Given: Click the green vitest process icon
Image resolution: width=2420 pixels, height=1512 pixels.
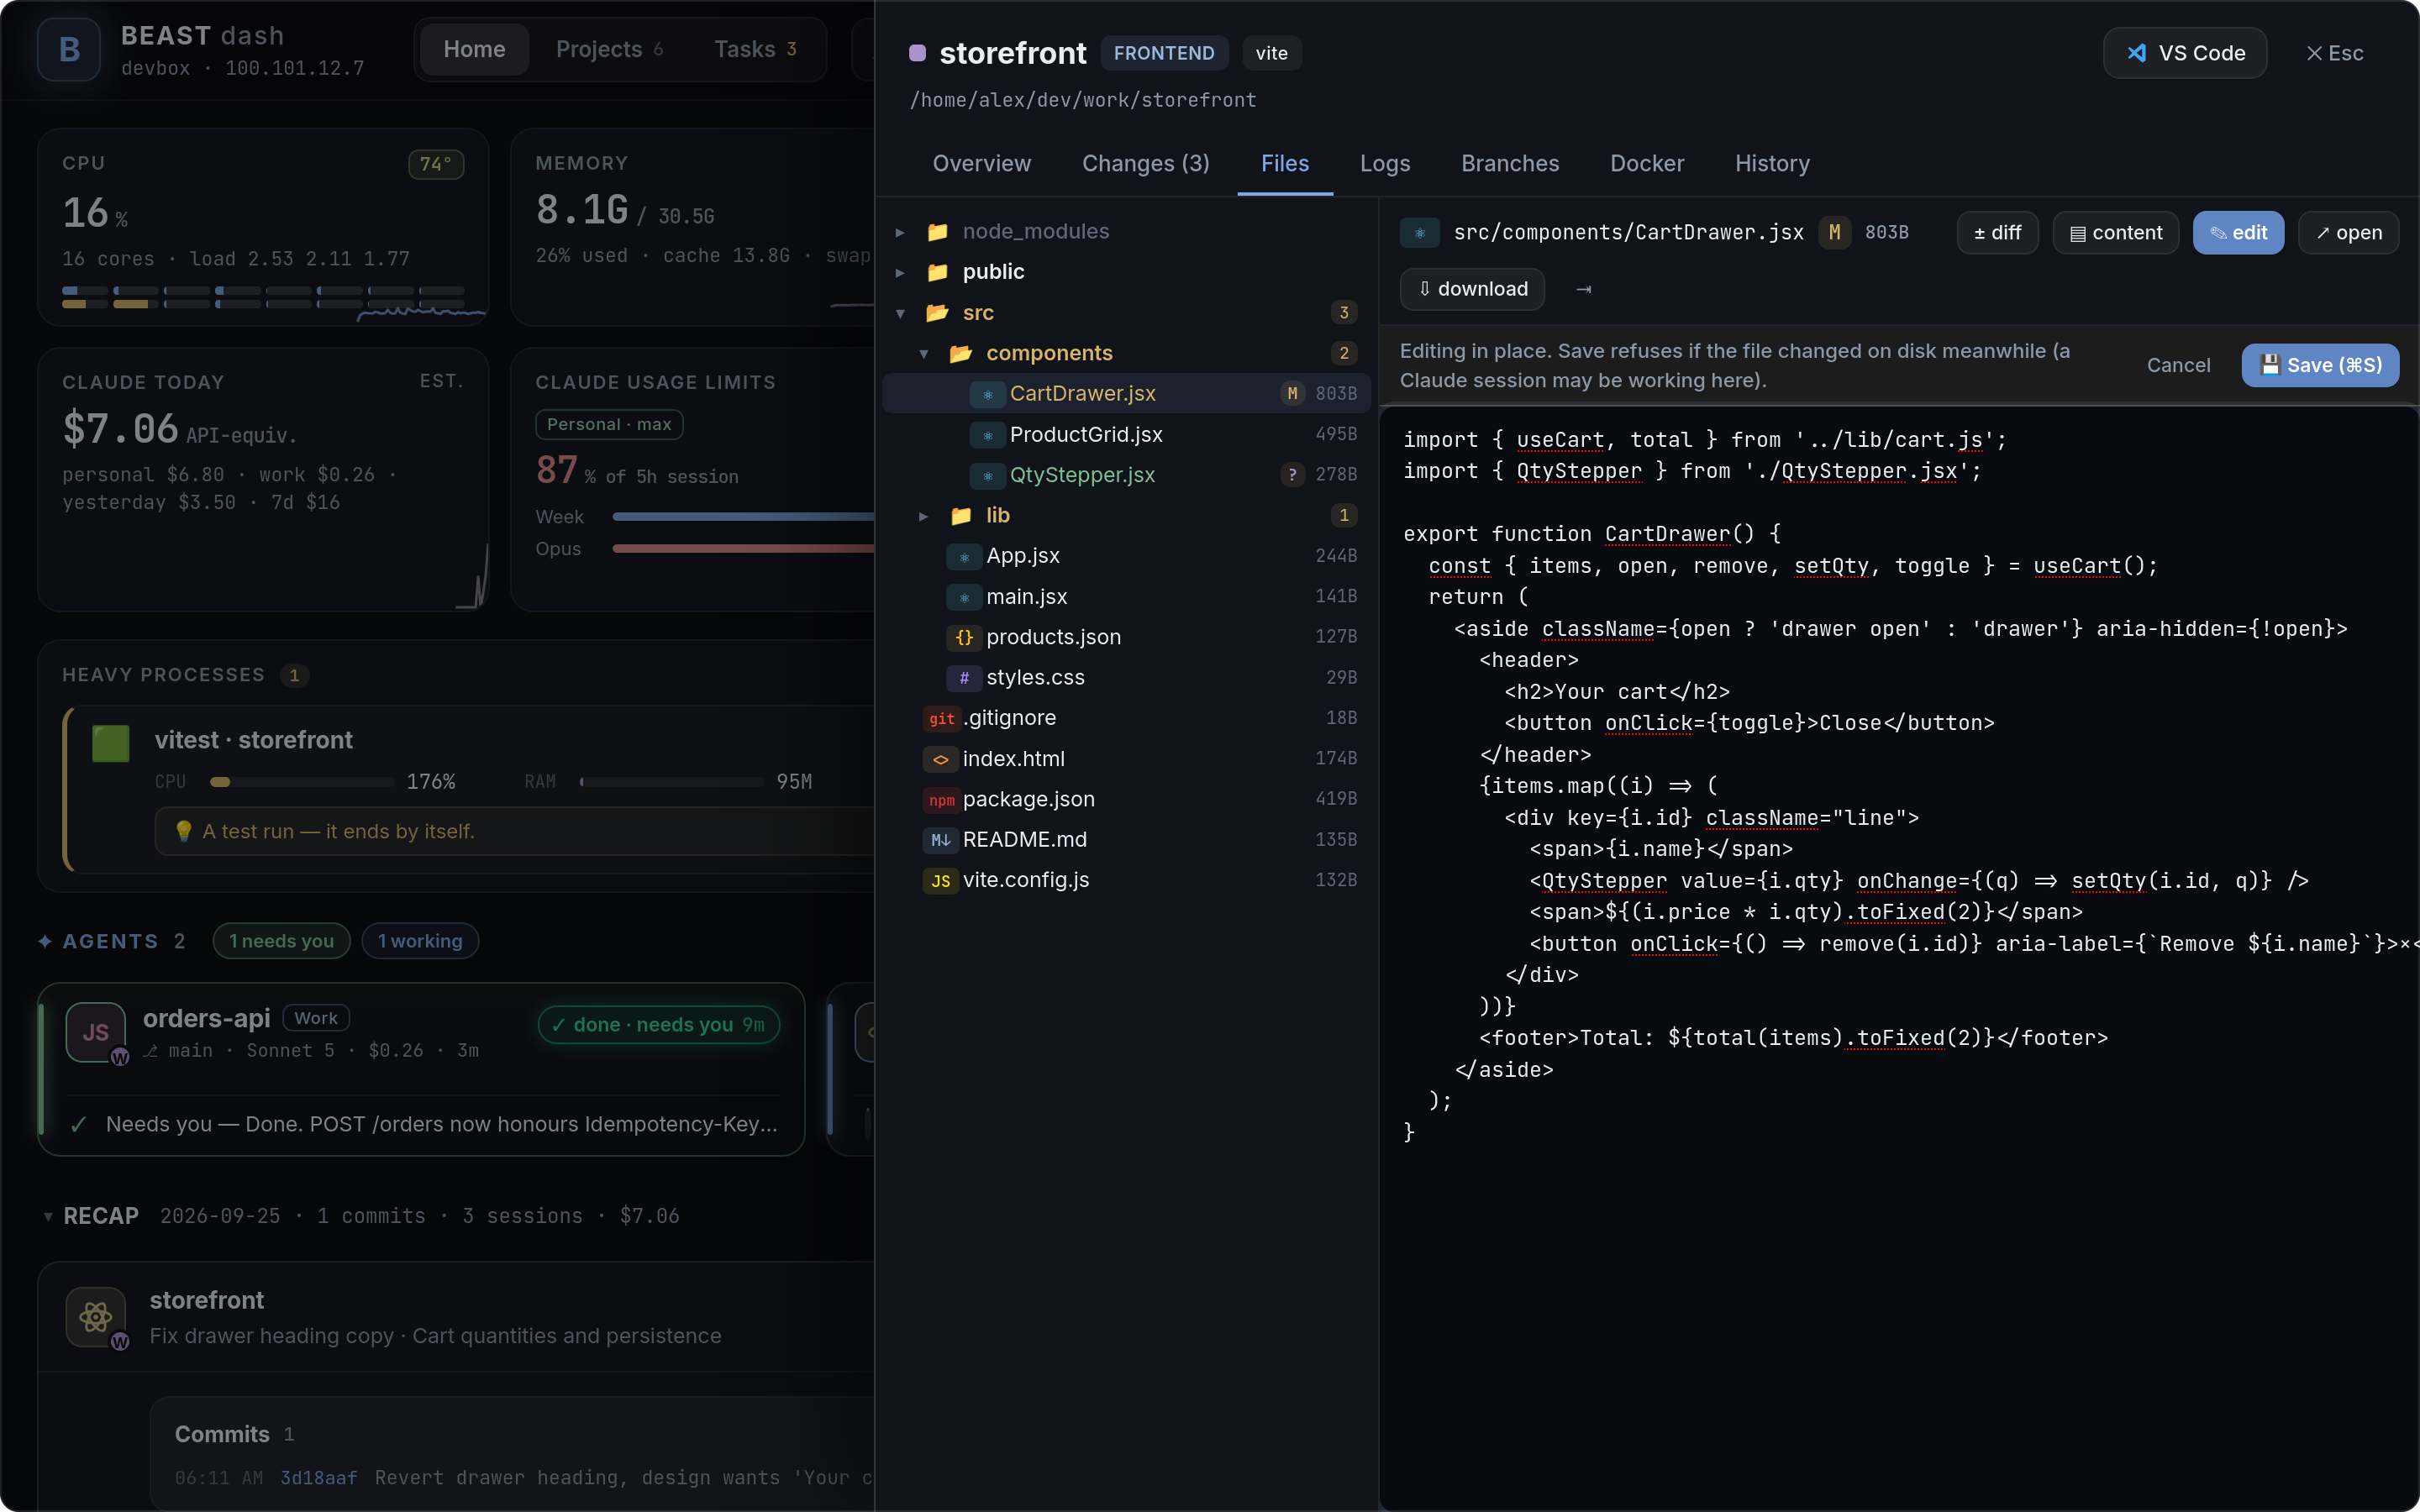Looking at the screenshot, I should coord(111,743).
